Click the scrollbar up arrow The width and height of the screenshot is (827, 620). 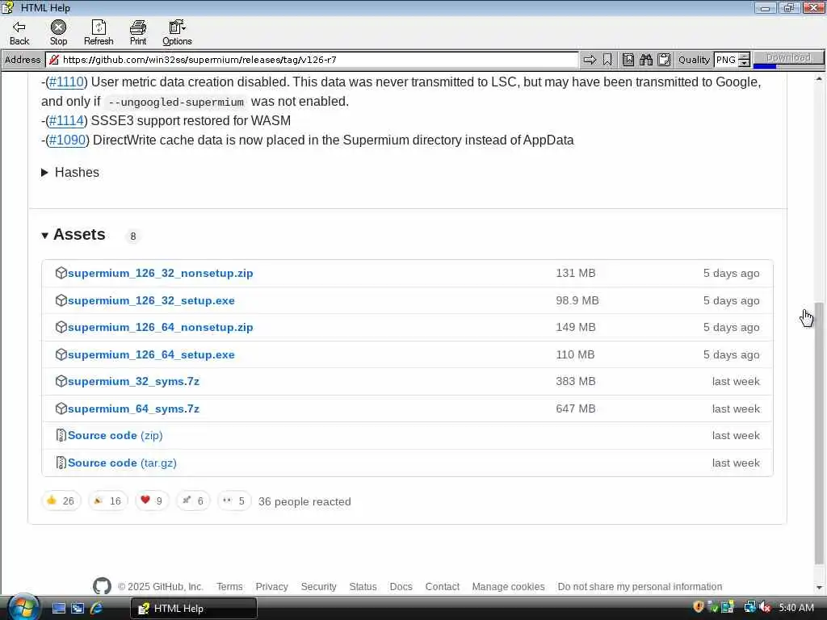(819, 78)
